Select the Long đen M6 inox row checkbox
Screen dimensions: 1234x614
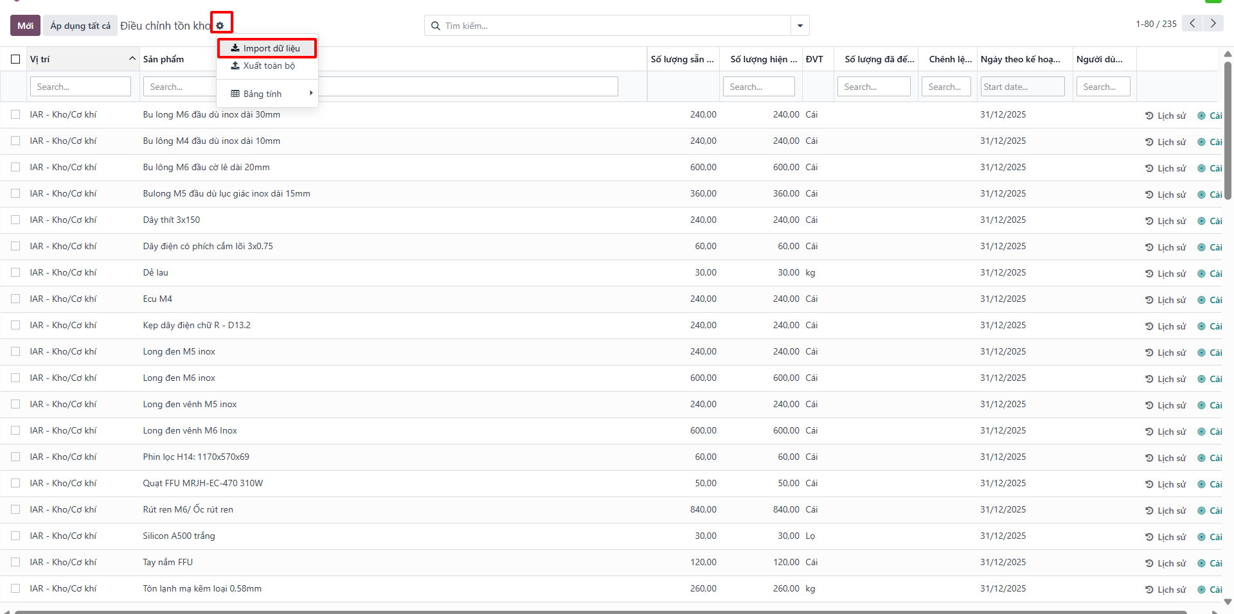[x=15, y=378]
